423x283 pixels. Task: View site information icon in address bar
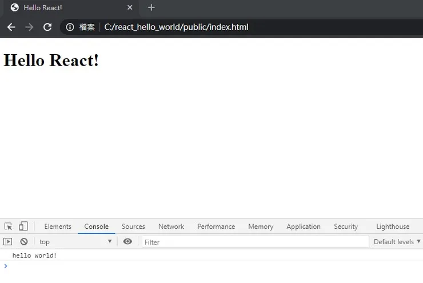pyautogui.click(x=70, y=27)
